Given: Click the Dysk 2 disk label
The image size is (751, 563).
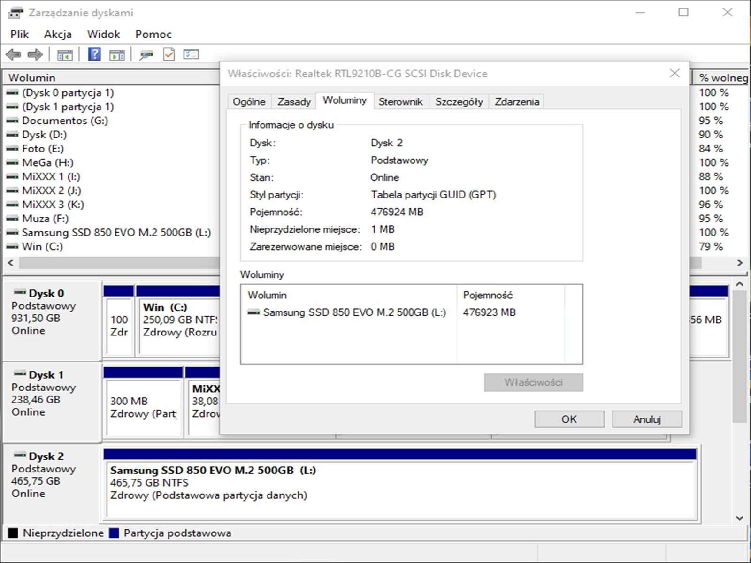Looking at the screenshot, I should [x=46, y=456].
